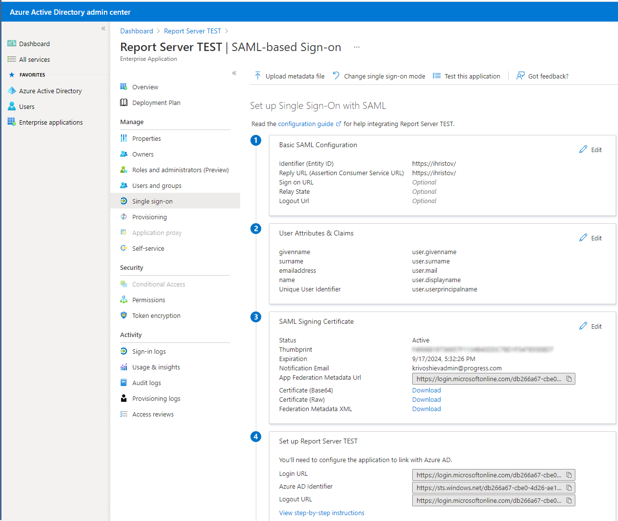Edit the Basic SAML Configuration
This screenshot has width=618, height=521.
coord(591,150)
